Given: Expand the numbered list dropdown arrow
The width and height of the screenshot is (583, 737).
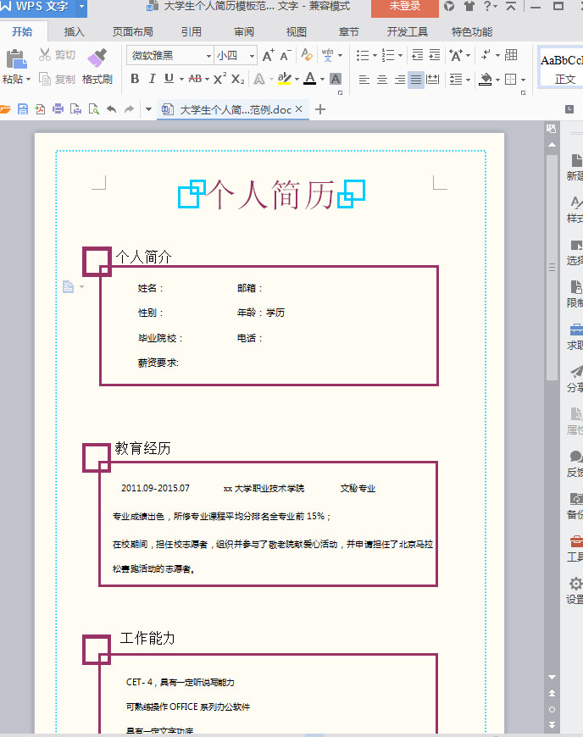Looking at the screenshot, I should [400, 55].
